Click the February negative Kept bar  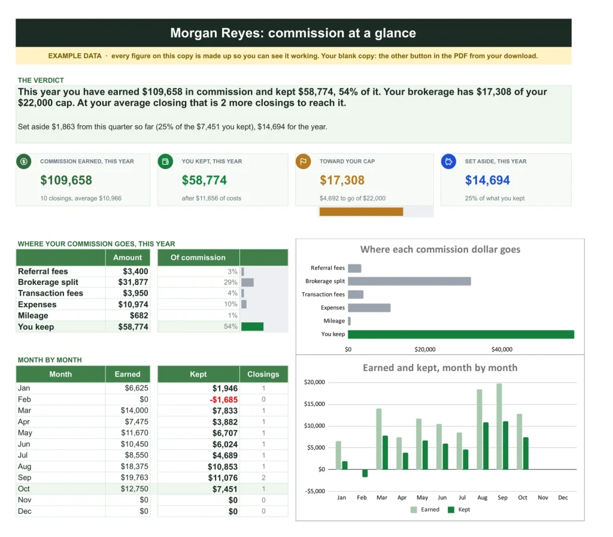pos(365,474)
